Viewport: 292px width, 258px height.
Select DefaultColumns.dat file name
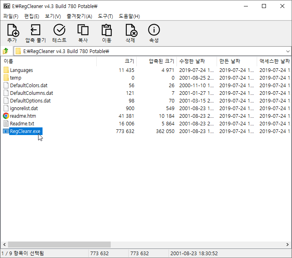tap(31, 93)
